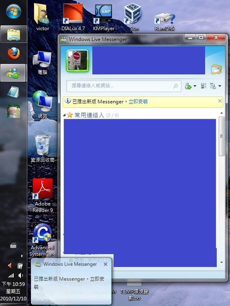Click the search magnifier in Messenger
230x306 pixels.
pos(176,86)
